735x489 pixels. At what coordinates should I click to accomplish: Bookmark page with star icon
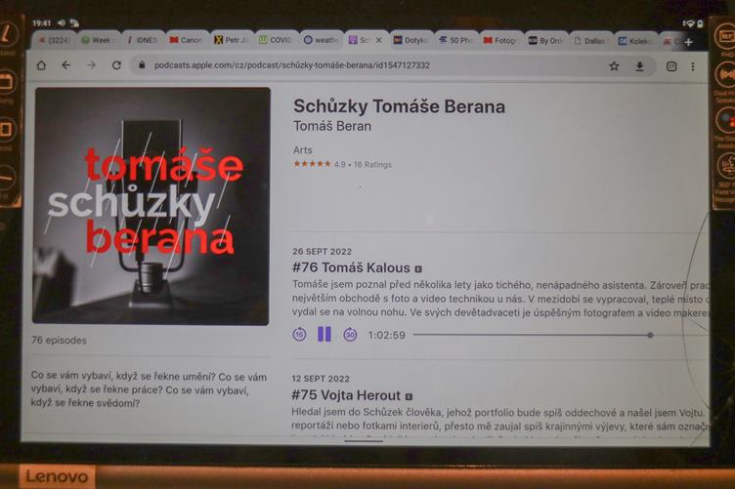(614, 66)
